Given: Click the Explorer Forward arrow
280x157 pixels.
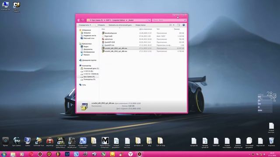Looking at the screenshot, I should pos(83,20).
